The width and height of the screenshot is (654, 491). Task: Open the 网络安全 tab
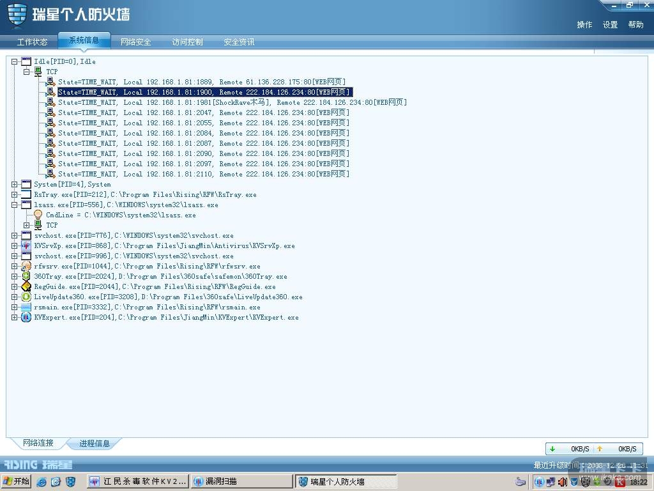[x=135, y=42]
